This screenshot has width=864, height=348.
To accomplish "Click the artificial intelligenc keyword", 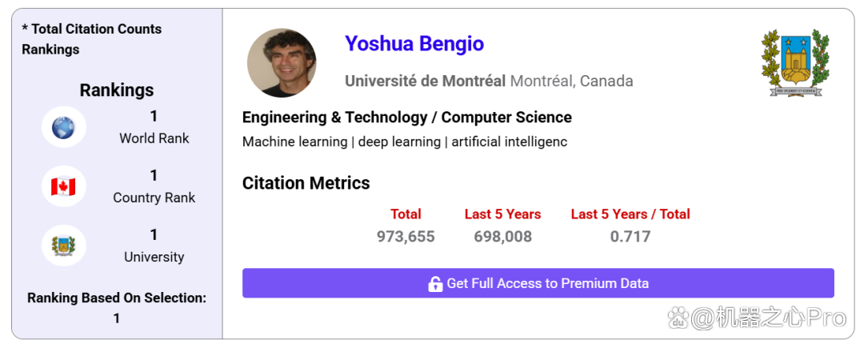I will 509,142.
